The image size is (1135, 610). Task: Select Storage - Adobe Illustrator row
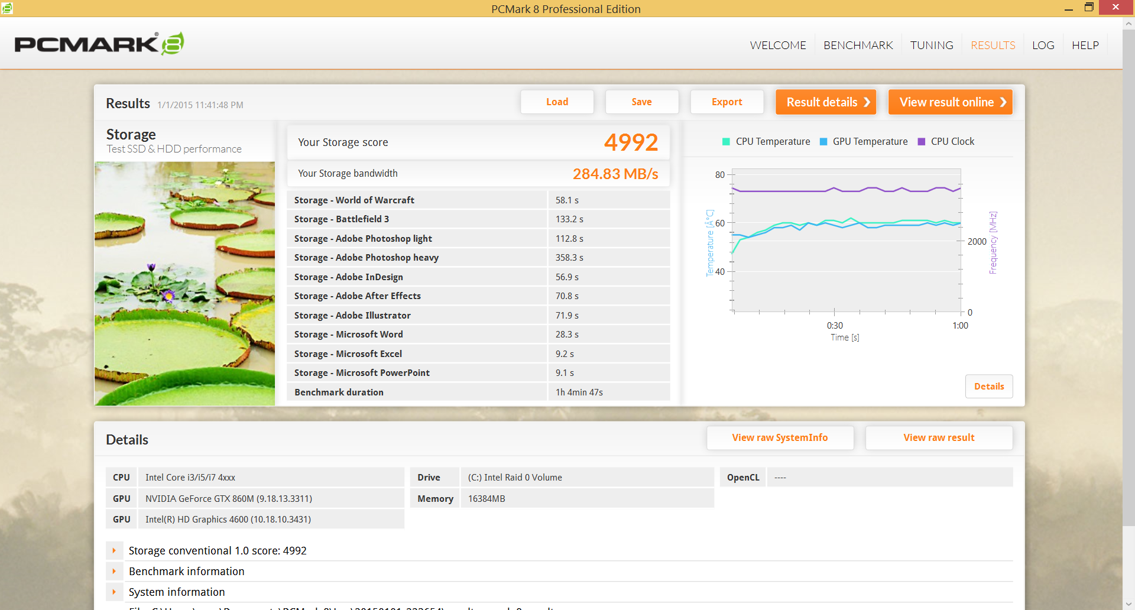(478, 315)
